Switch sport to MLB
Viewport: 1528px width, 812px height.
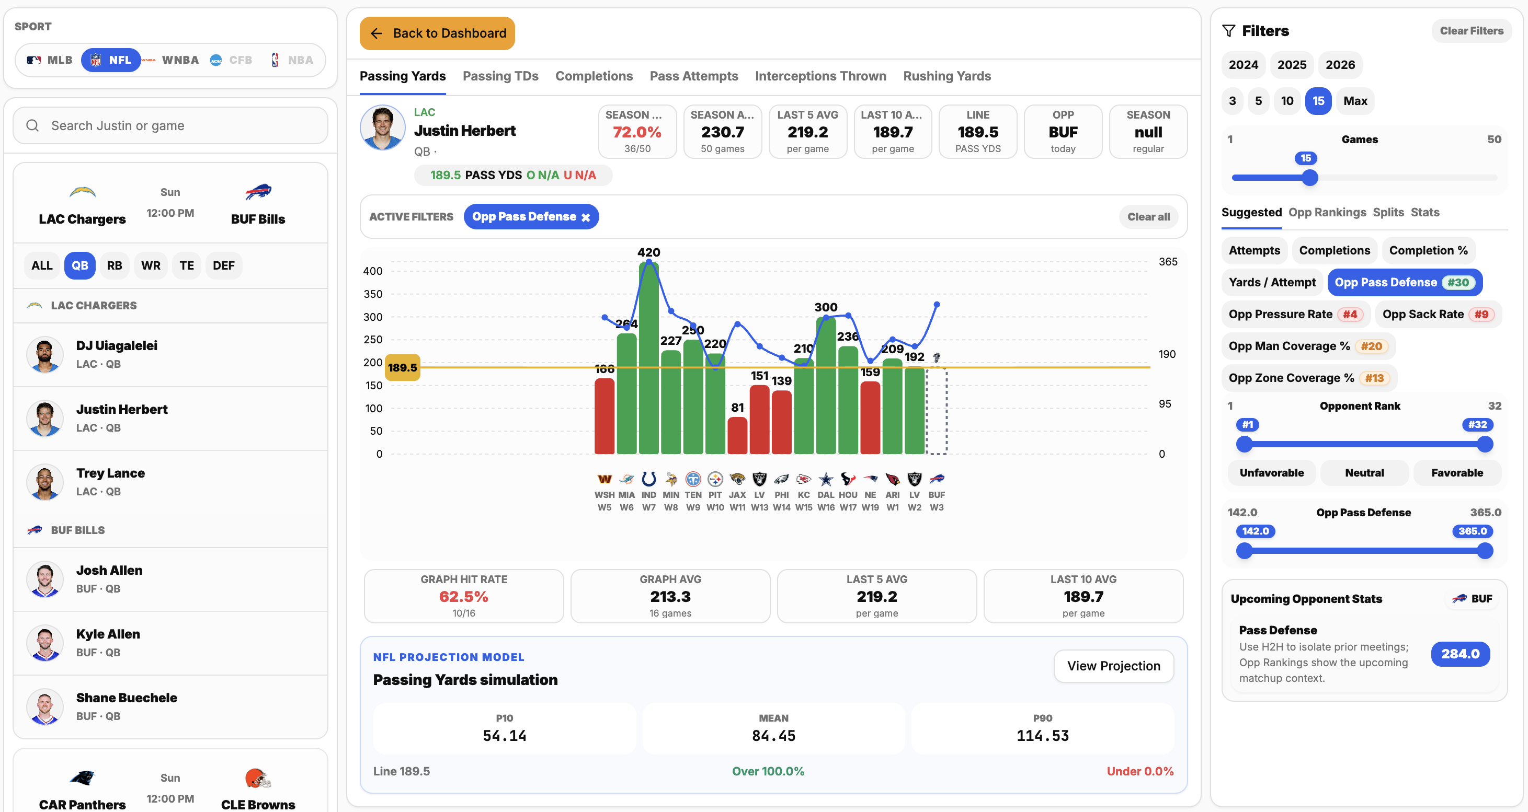tap(50, 60)
